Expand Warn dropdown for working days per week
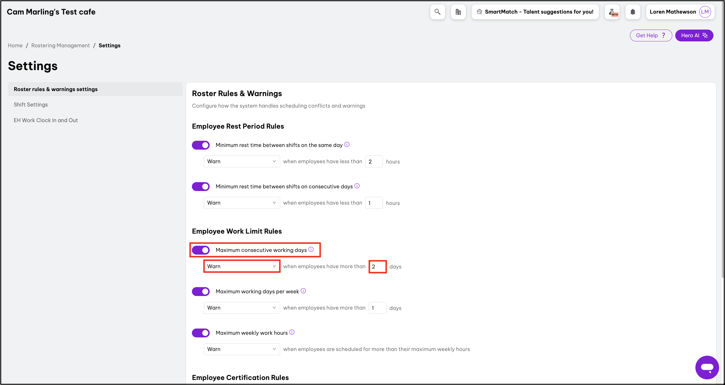This screenshot has width=725, height=385. (242, 308)
